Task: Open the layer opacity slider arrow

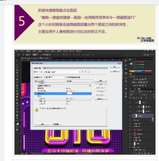Action: click(154, 95)
